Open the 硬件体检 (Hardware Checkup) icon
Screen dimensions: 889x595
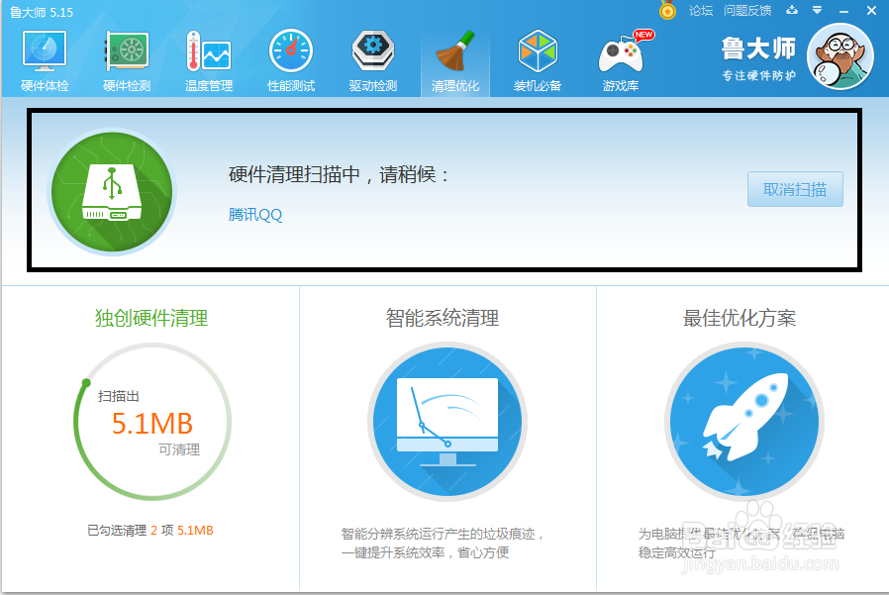pos(44,57)
